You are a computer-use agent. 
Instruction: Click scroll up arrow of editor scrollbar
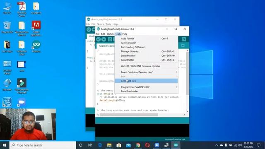tap(187, 50)
